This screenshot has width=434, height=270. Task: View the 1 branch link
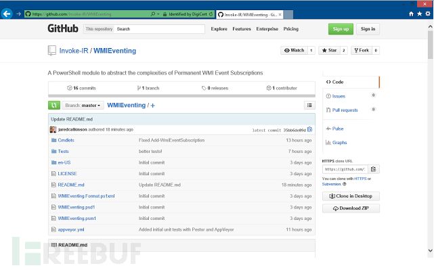point(148,88)
